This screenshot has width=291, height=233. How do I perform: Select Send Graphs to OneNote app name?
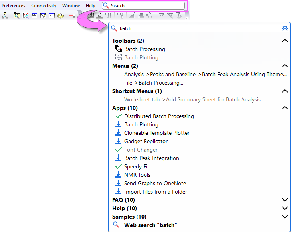point(155,183)
